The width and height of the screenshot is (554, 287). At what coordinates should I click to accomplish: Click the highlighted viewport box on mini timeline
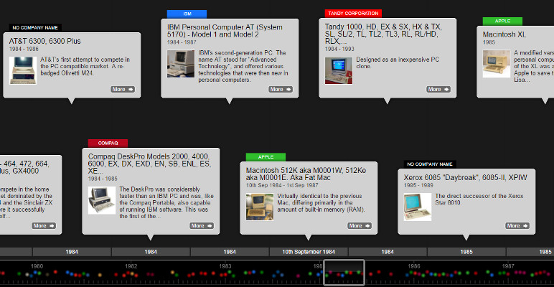click(344, 273)
